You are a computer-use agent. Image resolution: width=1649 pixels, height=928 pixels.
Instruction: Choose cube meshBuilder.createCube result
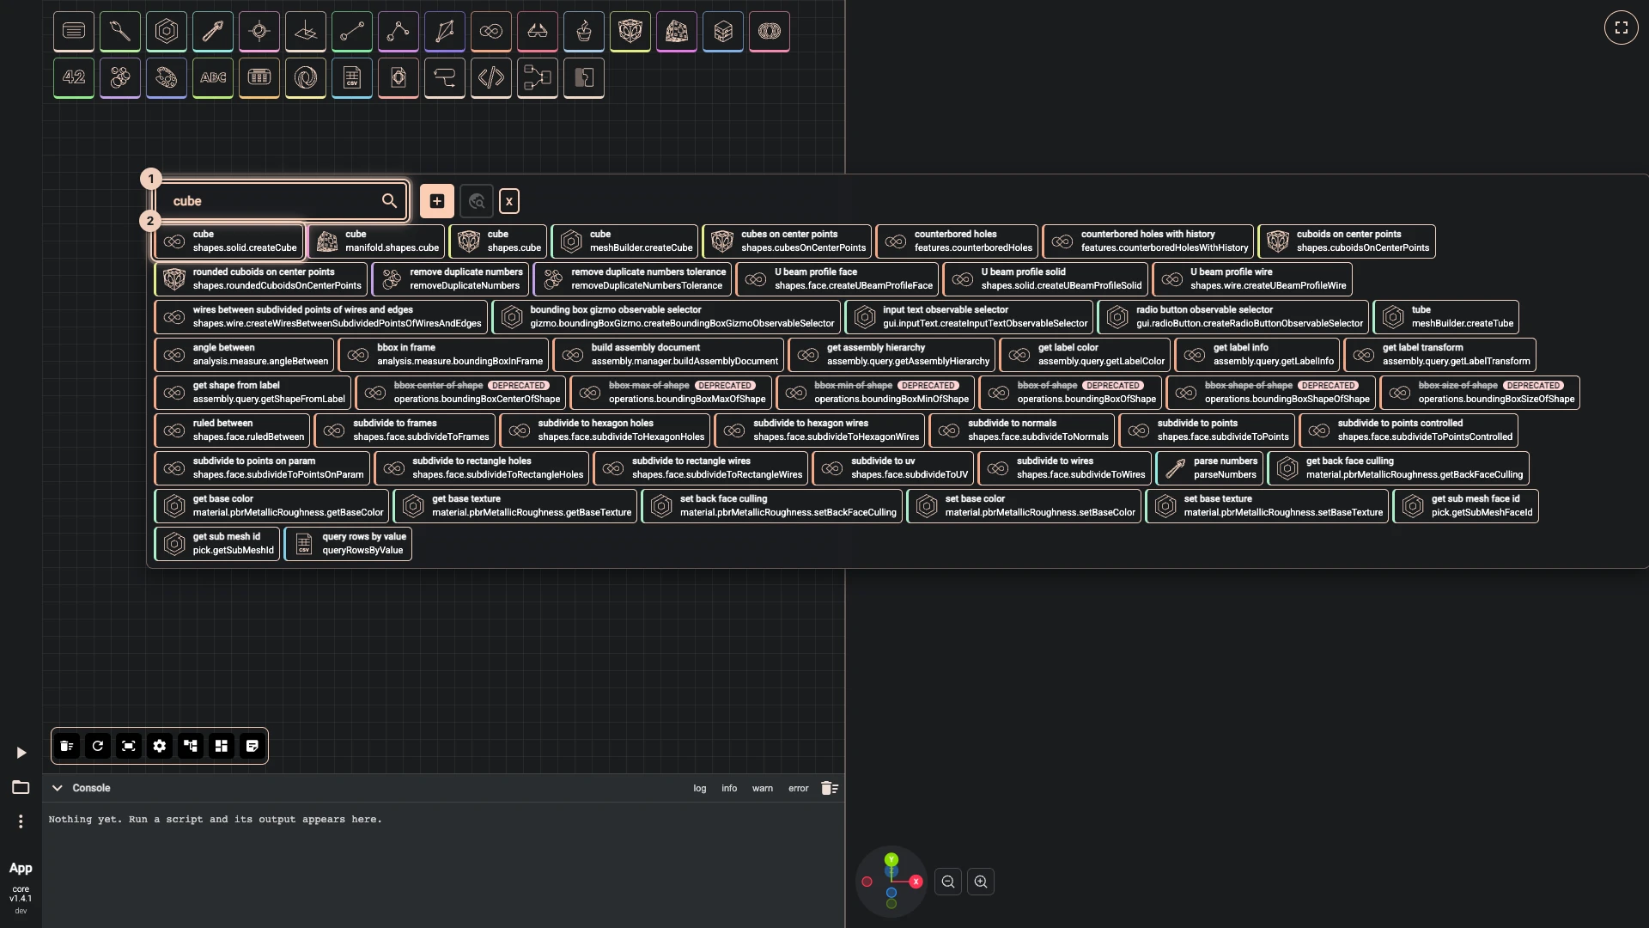point(625,241)
